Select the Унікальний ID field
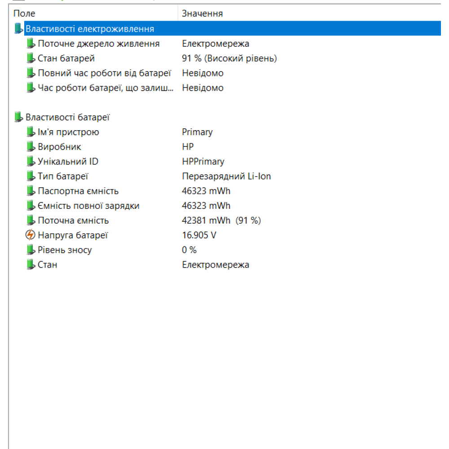 click(68, 161)
